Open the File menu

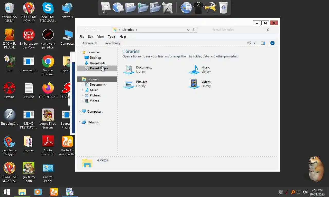point(82,37)
